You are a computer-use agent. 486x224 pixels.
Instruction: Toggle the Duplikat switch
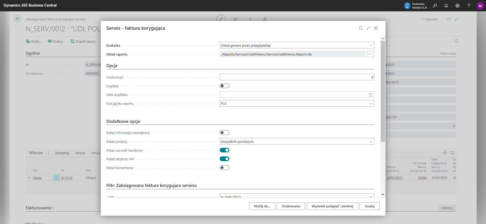point(225,86)
